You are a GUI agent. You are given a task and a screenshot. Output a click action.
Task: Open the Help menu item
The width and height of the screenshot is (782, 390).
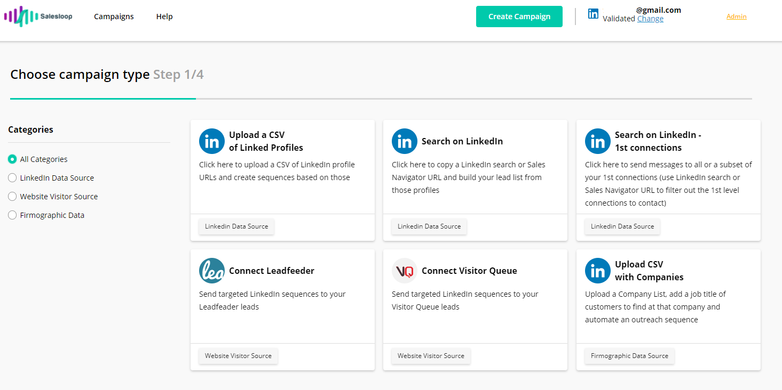164,17
